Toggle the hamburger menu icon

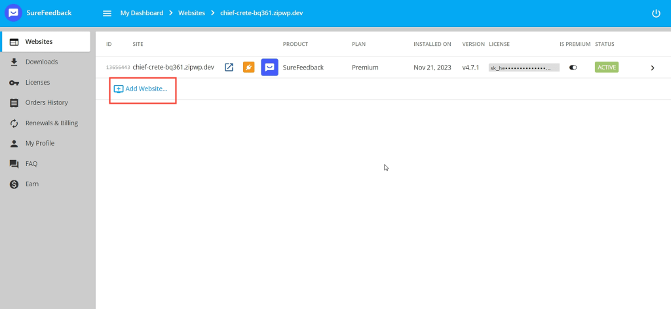107,13
